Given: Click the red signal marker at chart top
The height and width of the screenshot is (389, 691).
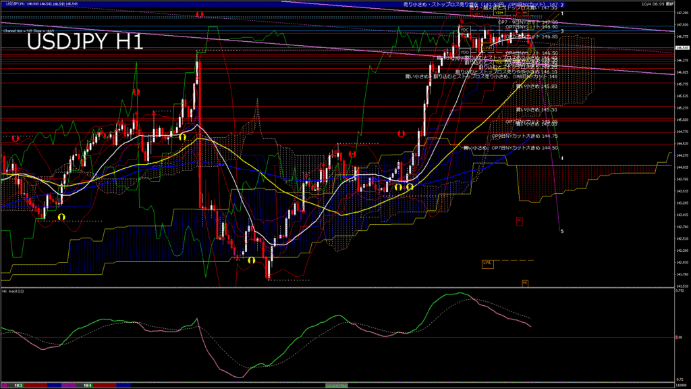Looking at the screenshot, I should point(198,14).
